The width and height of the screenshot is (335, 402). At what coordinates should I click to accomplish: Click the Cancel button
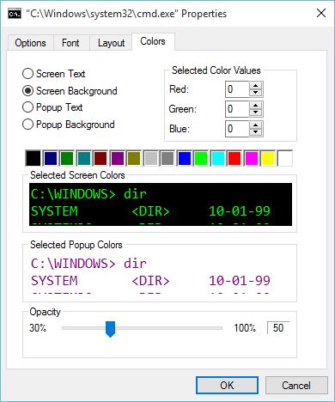(296, 386)
